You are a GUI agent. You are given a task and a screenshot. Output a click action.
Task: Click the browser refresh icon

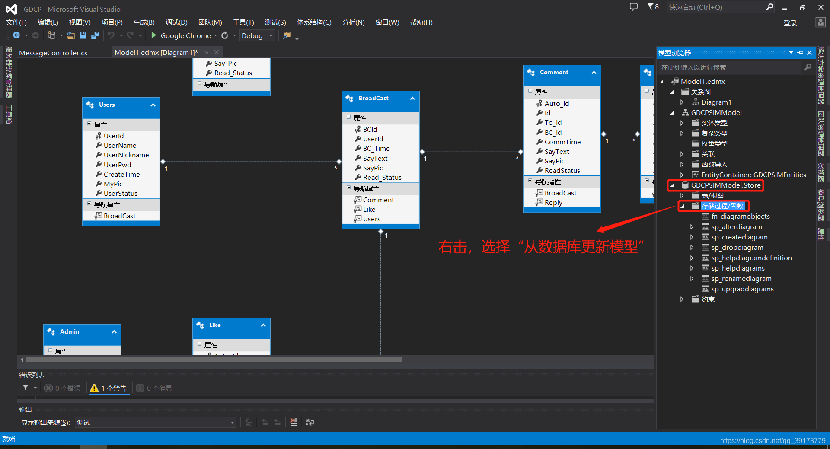point(225,35)
